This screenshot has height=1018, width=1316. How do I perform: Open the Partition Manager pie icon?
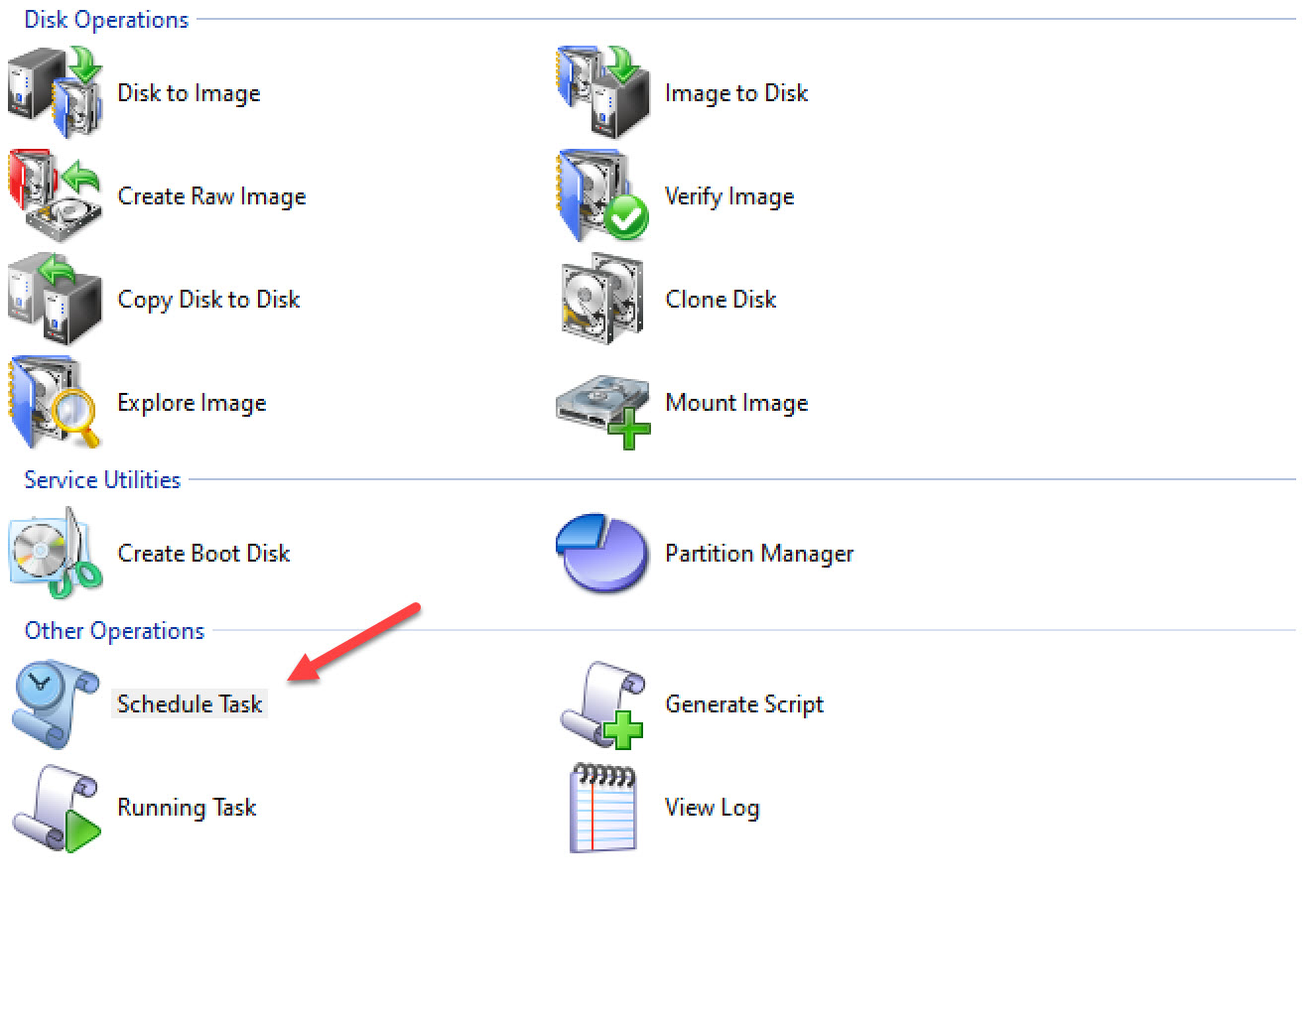[x=601, y=553]
